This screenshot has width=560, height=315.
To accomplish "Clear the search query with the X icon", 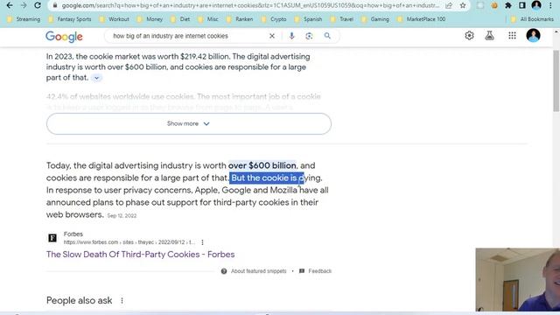I will click(272, 36).
